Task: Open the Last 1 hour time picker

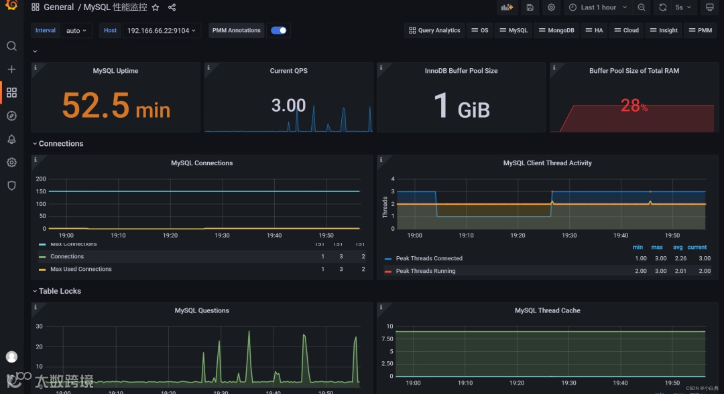Action: pos(598,7)
